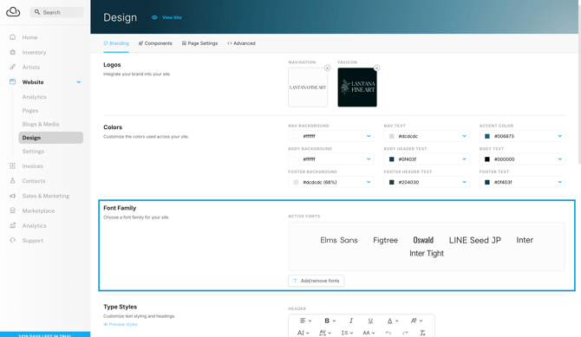Open the Inventory sidebar icon
581x337 pixels.
pos(13,52)
